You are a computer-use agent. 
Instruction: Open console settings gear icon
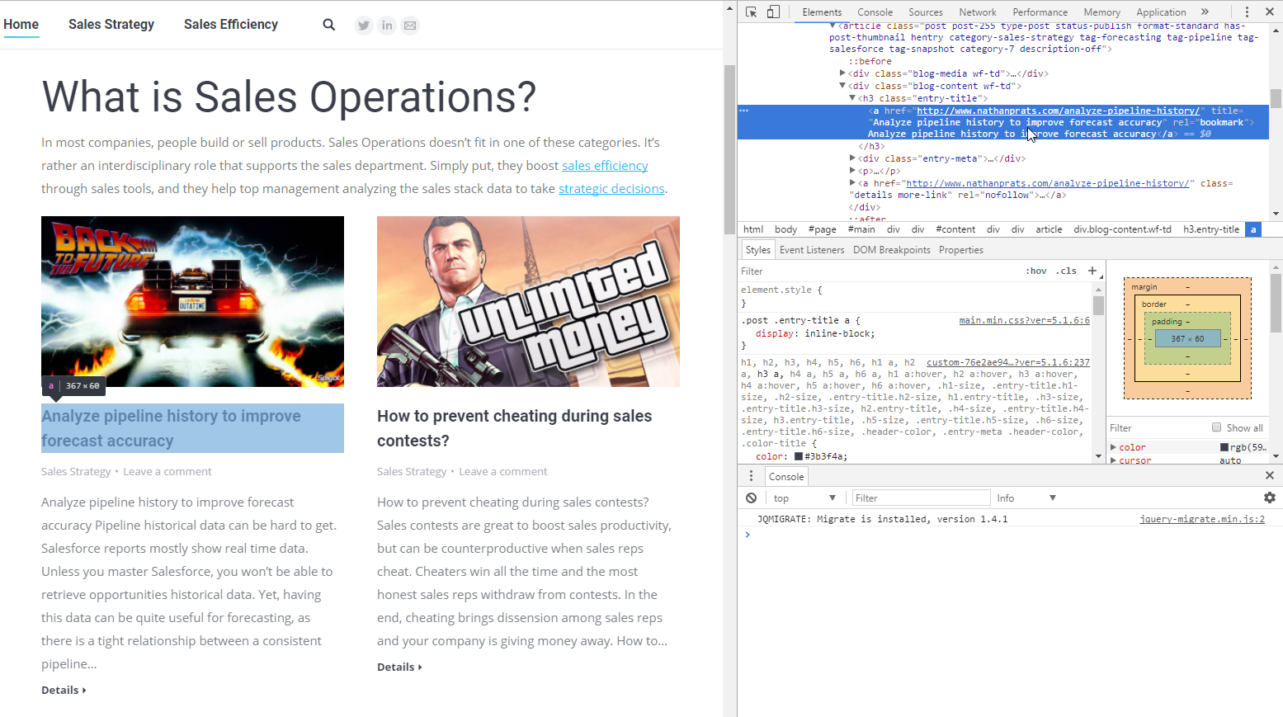pyautogui.click(x=1270, y=498)
